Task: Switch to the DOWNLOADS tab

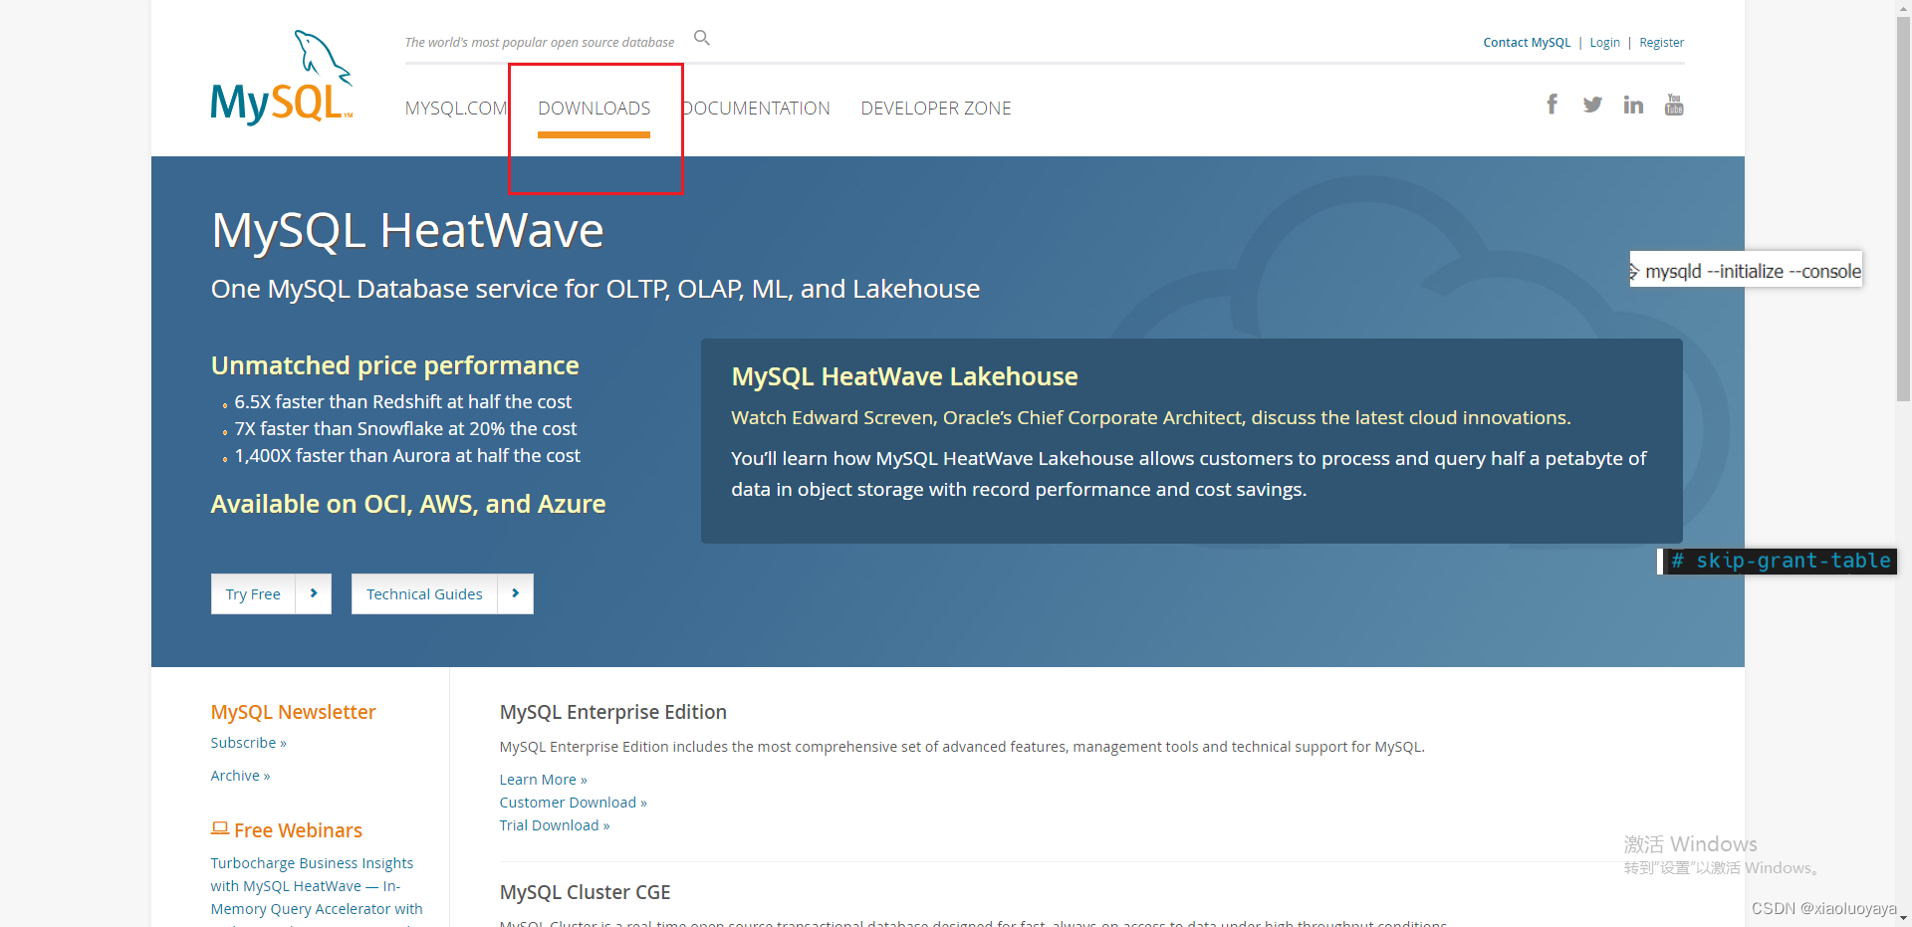Action: point(595,108)
